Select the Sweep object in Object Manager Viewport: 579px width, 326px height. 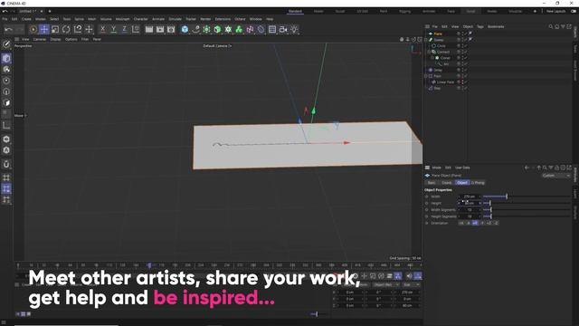pyautogui.click(x=439, y=40)
